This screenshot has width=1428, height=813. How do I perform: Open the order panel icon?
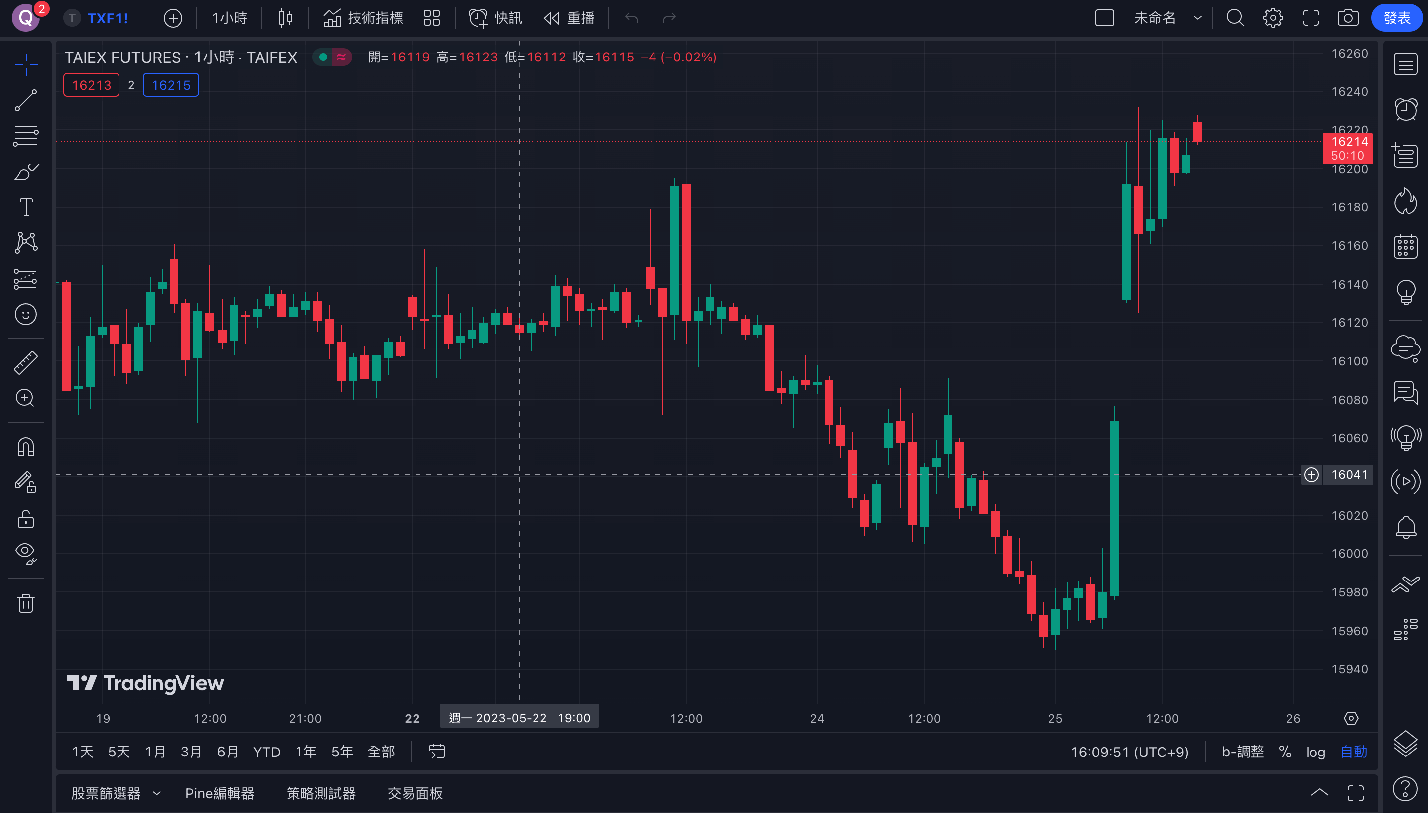(x=1405, y=584)
